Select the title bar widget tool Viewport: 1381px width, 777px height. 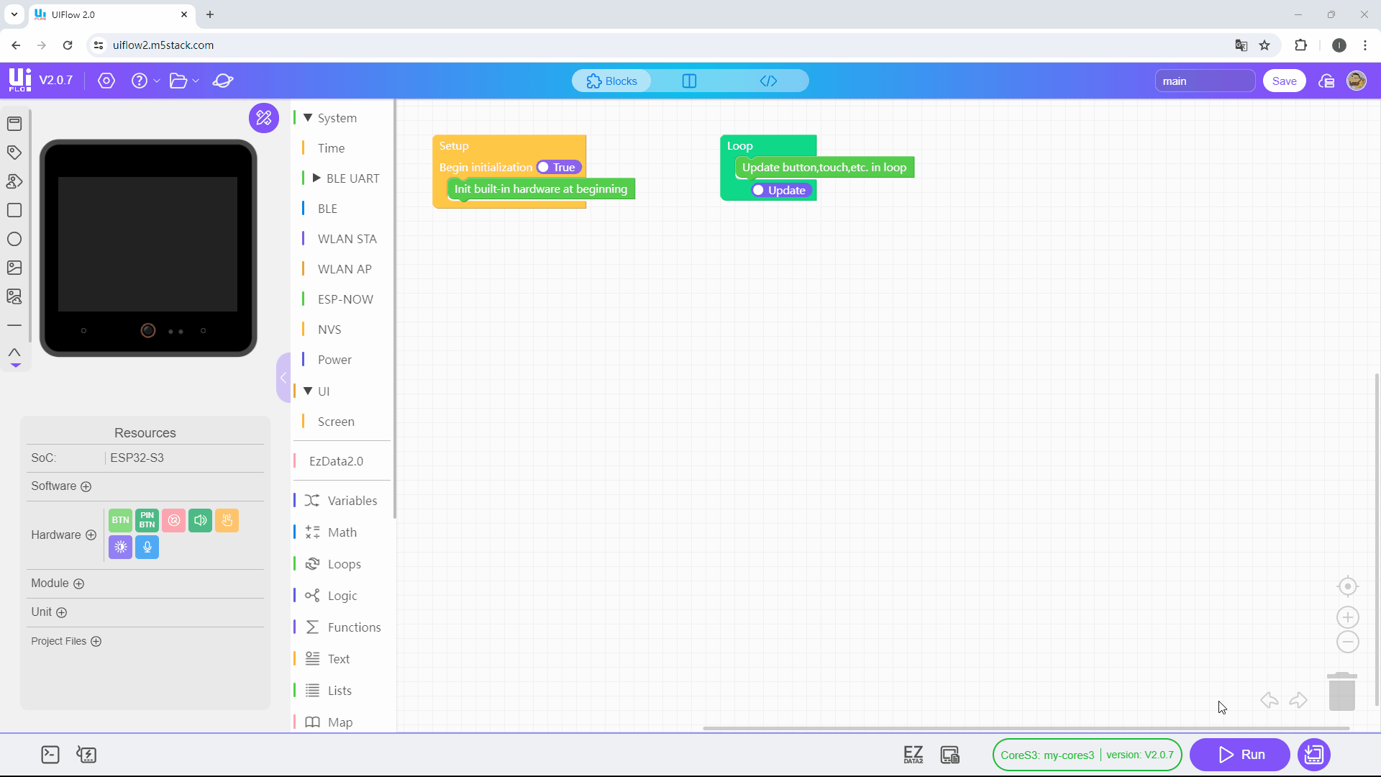tap(14, 124)
